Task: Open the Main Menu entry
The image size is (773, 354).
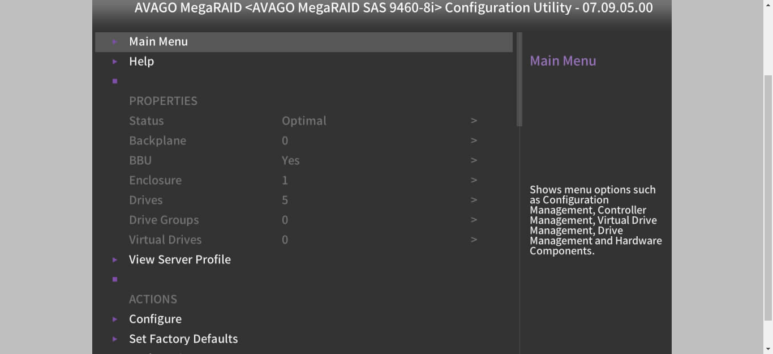Action: click(304, 42)
